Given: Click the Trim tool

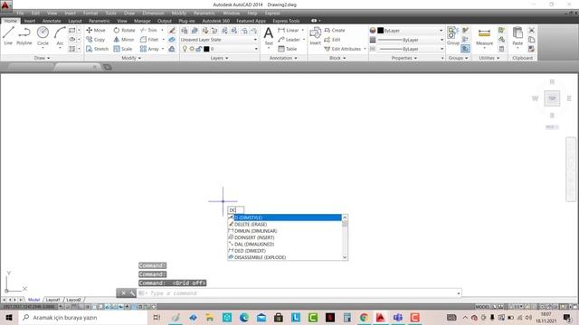Looking at the screenshot, I should pyautogui.click(x=148, y=30).
